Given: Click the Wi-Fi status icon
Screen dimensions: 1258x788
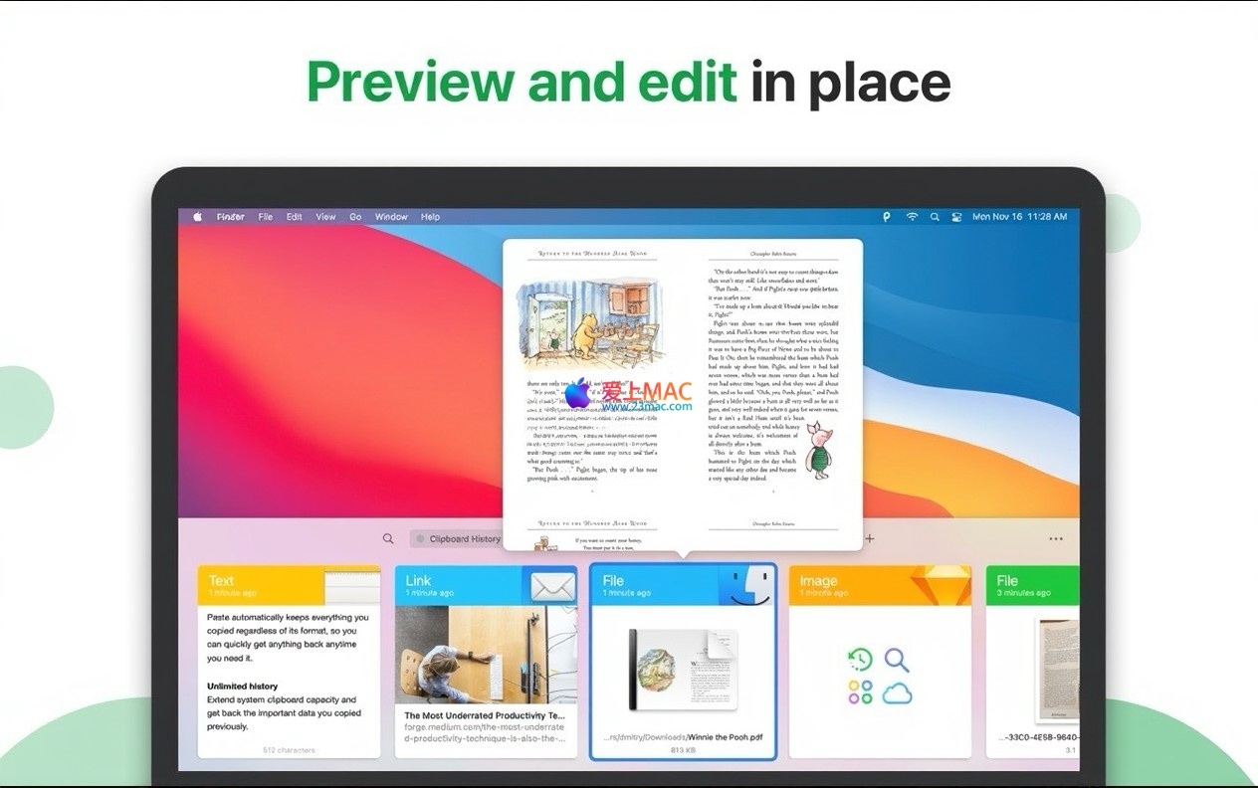Looking at the screenshot, I should (912, 217).
